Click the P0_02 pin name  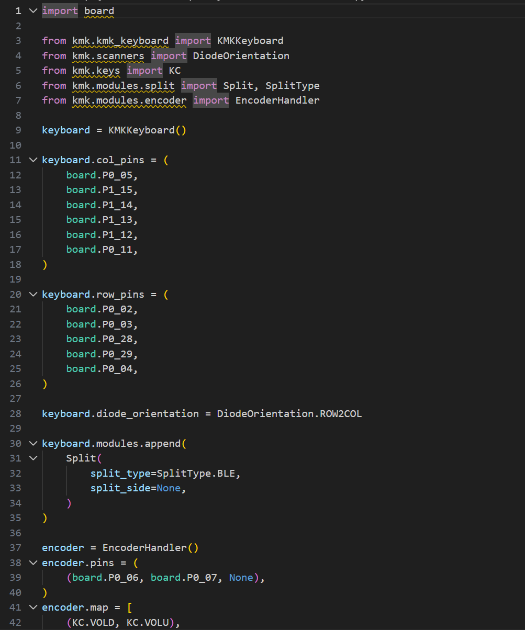pos(117,309)
